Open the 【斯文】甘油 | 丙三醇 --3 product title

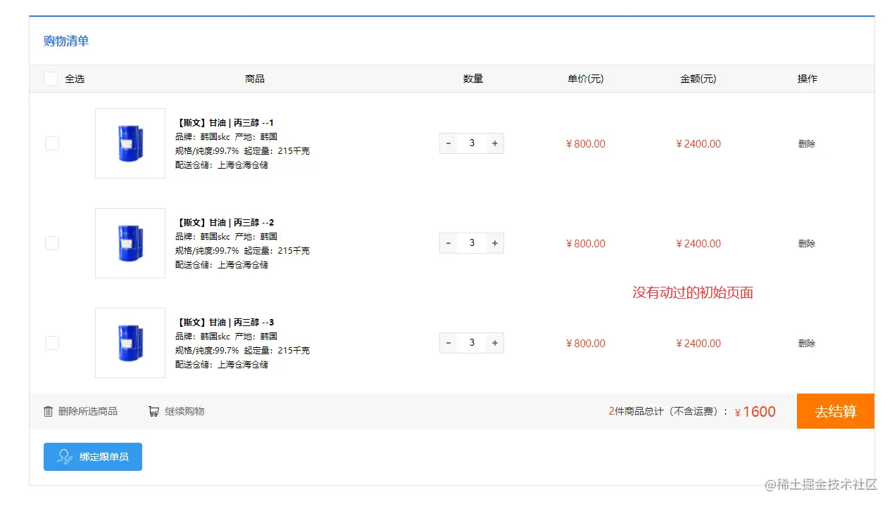(x=225, y=323)
